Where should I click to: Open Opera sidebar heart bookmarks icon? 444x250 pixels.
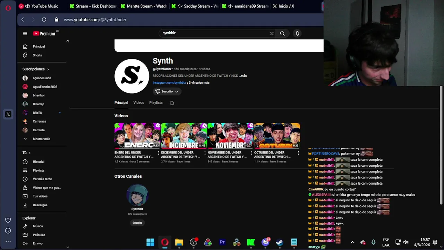[8, 220]
